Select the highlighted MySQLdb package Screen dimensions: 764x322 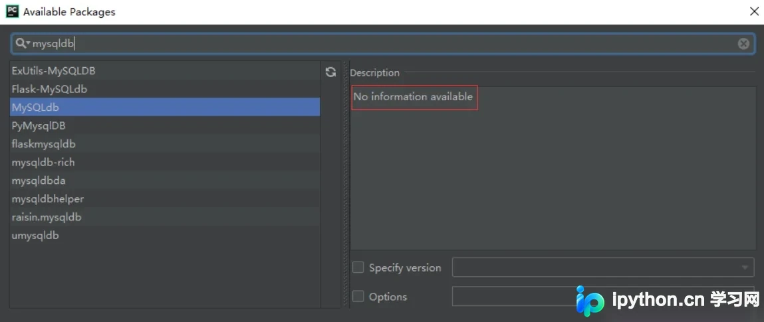[165, 107]
